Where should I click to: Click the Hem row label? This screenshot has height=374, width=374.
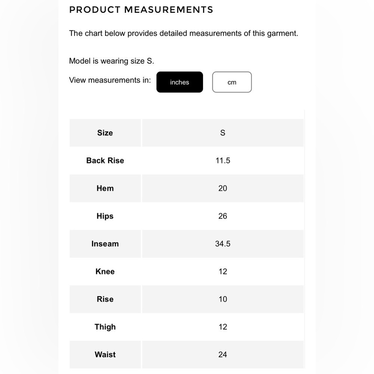[x=105, y=188]
